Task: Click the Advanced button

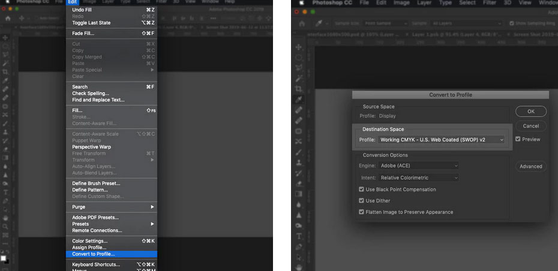Action: tap(530, 166)
